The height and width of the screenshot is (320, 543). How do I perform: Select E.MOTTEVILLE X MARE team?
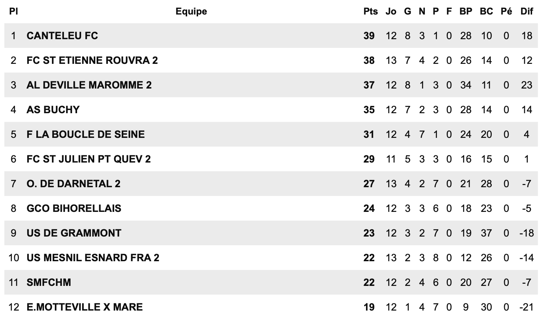85,307
